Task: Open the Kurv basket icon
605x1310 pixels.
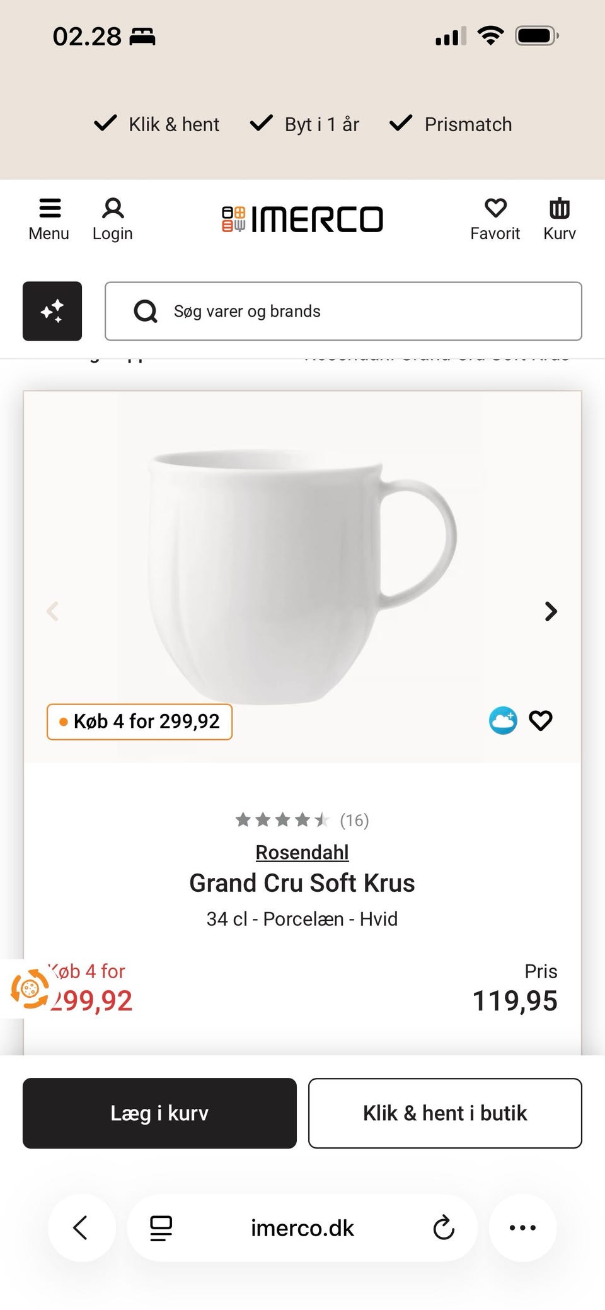Action: tap(560, 218)
